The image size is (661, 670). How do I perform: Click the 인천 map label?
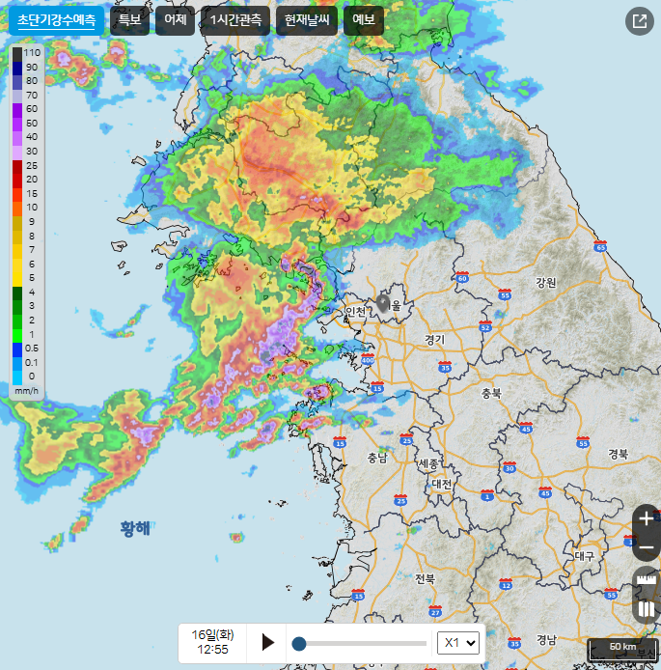point(355,312)
